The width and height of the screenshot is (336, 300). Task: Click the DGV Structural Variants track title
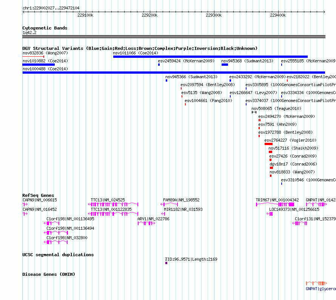pos(140,48)
